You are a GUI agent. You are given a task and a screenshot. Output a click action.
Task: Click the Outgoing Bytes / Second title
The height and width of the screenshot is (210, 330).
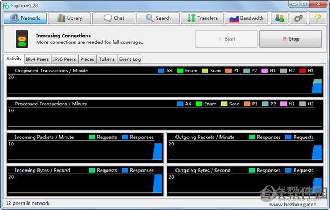203,171
